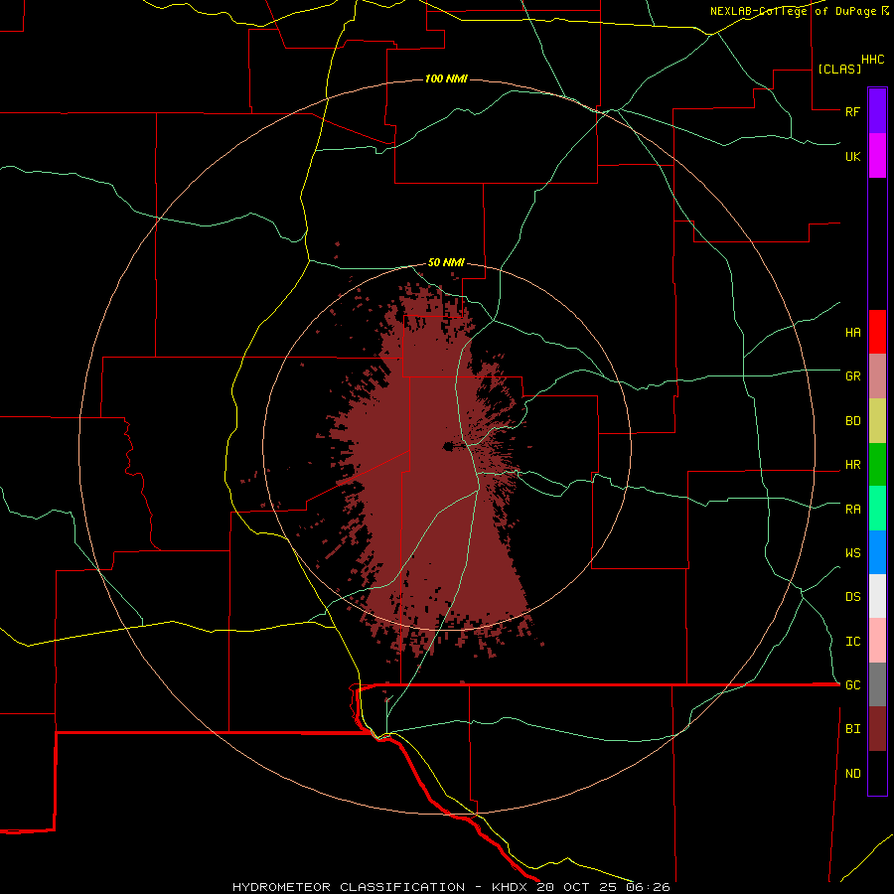Click the HYDROMETEOR CLASSIFICATION title text

click(349, 887)
